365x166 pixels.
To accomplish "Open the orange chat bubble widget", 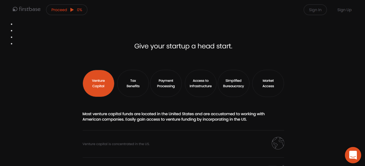I will click(353, 155).
